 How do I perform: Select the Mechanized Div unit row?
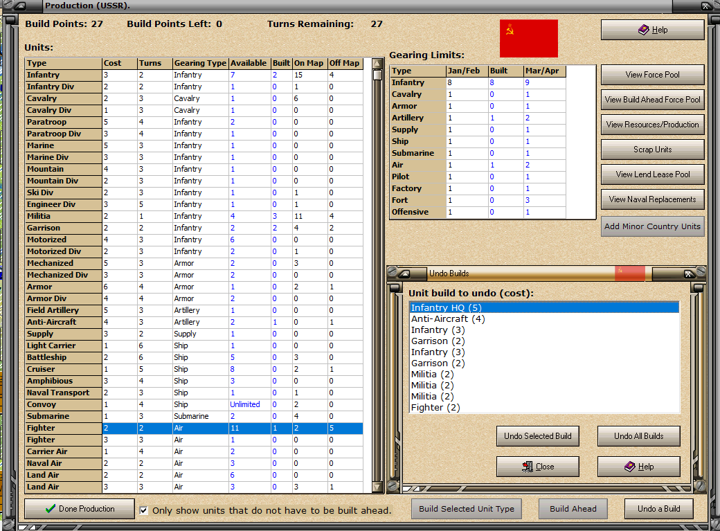[194, 275]
